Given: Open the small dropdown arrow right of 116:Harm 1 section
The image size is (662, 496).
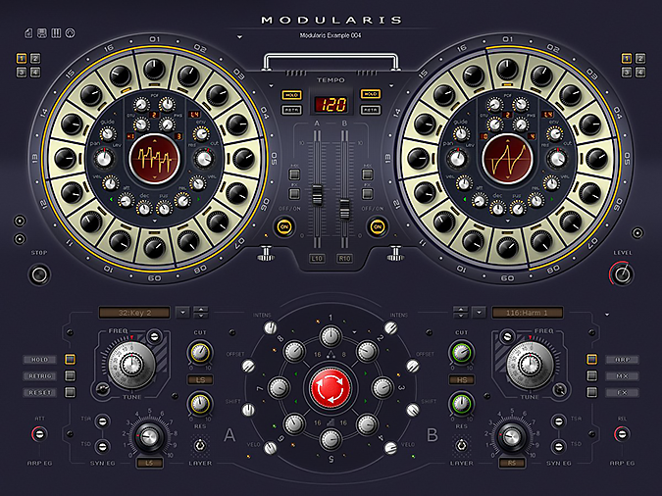Looking at the screenshot, I should [607, 315].
